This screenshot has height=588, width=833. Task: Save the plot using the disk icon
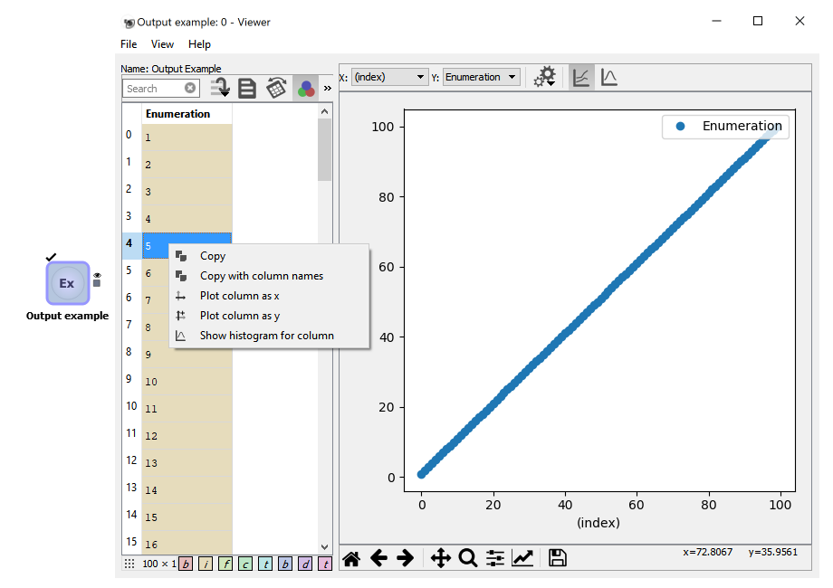[557, 558]
